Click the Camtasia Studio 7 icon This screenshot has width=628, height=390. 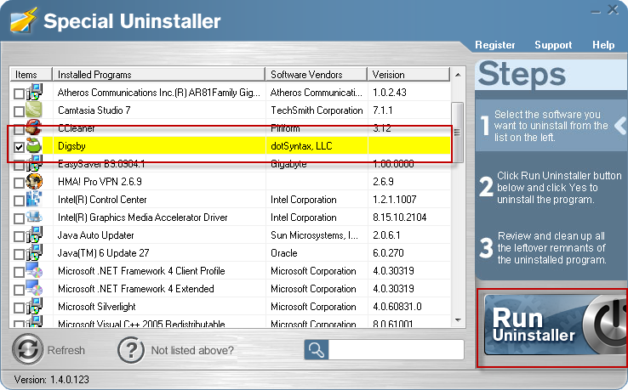click(x=34, y=110)
